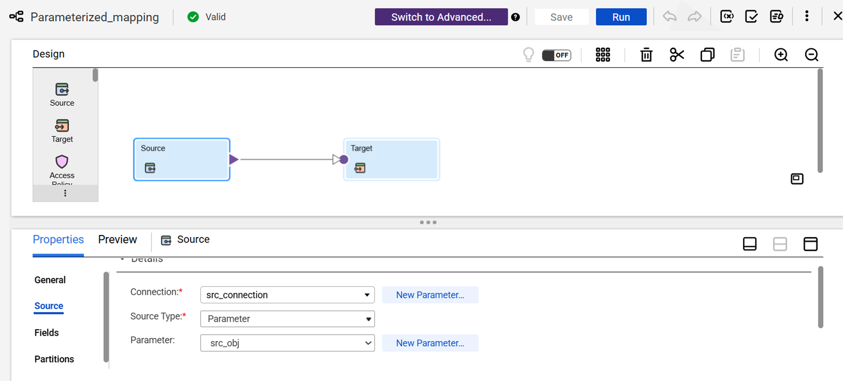
Task: Toggle transformation recommendations OFF switch
Action: click(x=557, y=55)
